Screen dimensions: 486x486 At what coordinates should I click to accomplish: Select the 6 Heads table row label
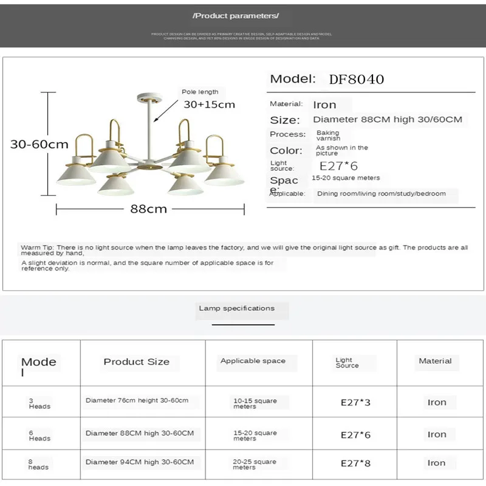click(x=39, y=435)
